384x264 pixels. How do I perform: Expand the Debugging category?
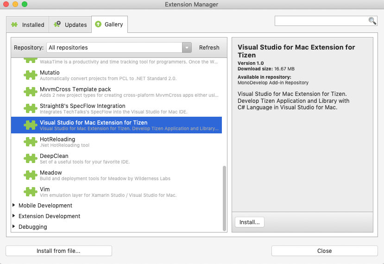click(x=14, y=226)
